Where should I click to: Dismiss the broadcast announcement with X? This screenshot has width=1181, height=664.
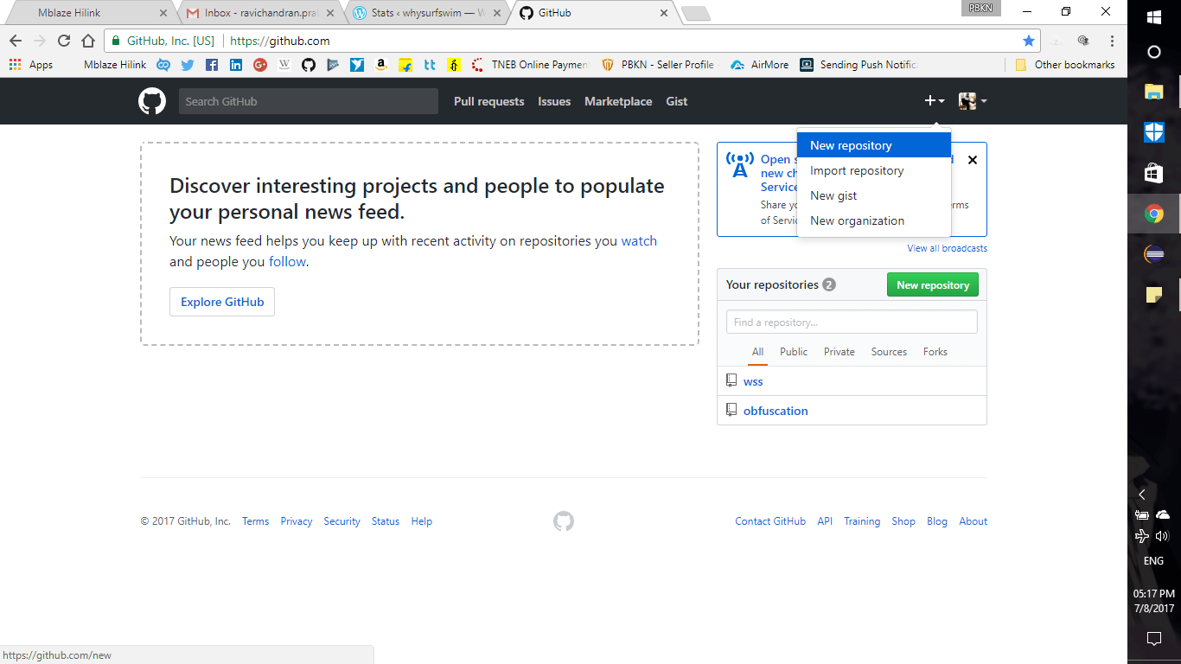(x=972, y=160)
